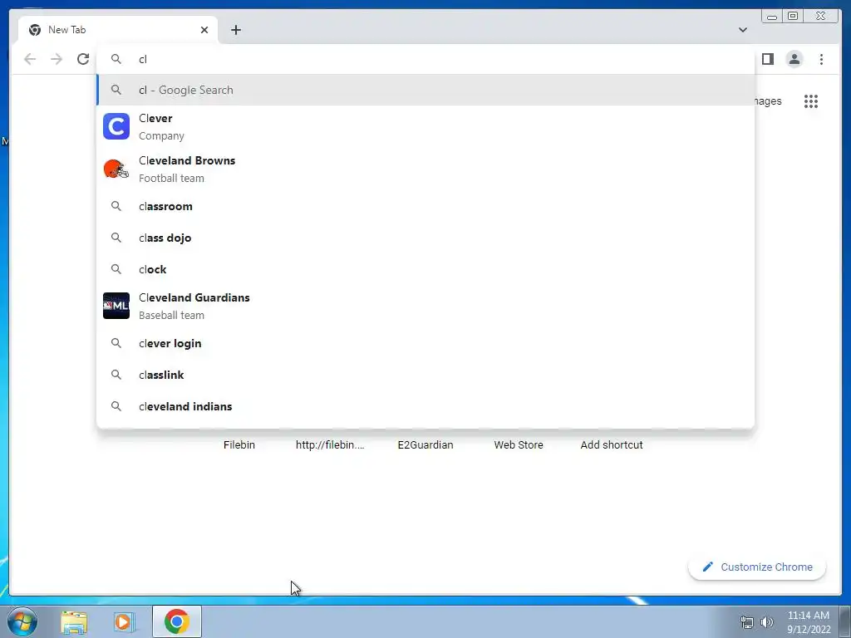Image resolution: width=851 pixels, height=638 pixels.
Task: Open the tab search chevron dropdown
Action: (742, 30)
